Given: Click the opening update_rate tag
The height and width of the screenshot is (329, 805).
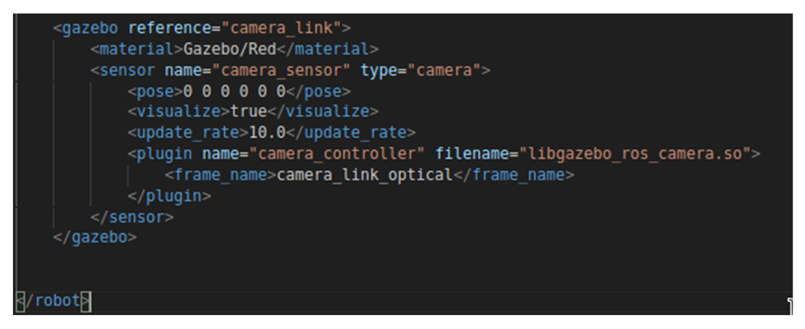Looking at the screenshot, I should tap(188, 132).
